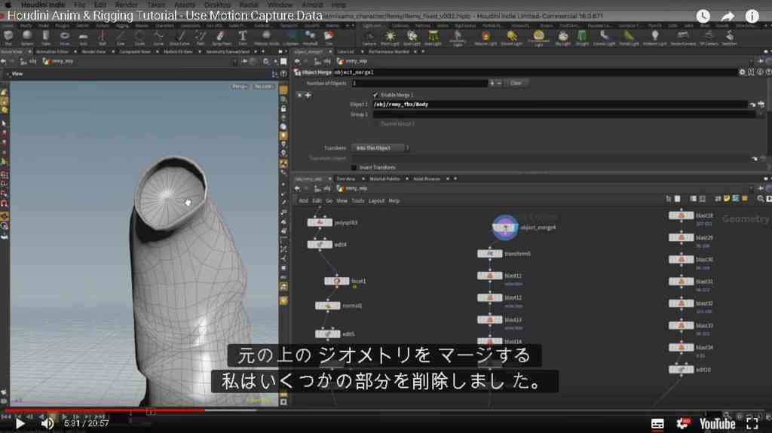
Task: Open the Apple menu
Action: [8, 5]
